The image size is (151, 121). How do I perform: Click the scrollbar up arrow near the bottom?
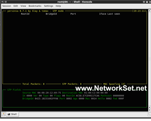[x=149, y=107]
